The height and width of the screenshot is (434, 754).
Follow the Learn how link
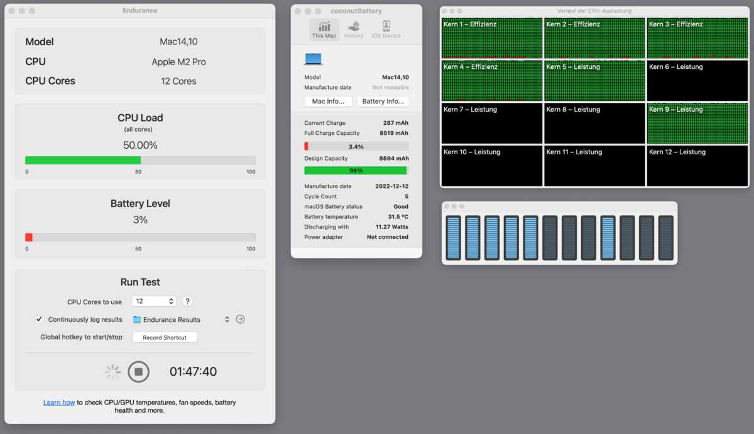[59, 403]
